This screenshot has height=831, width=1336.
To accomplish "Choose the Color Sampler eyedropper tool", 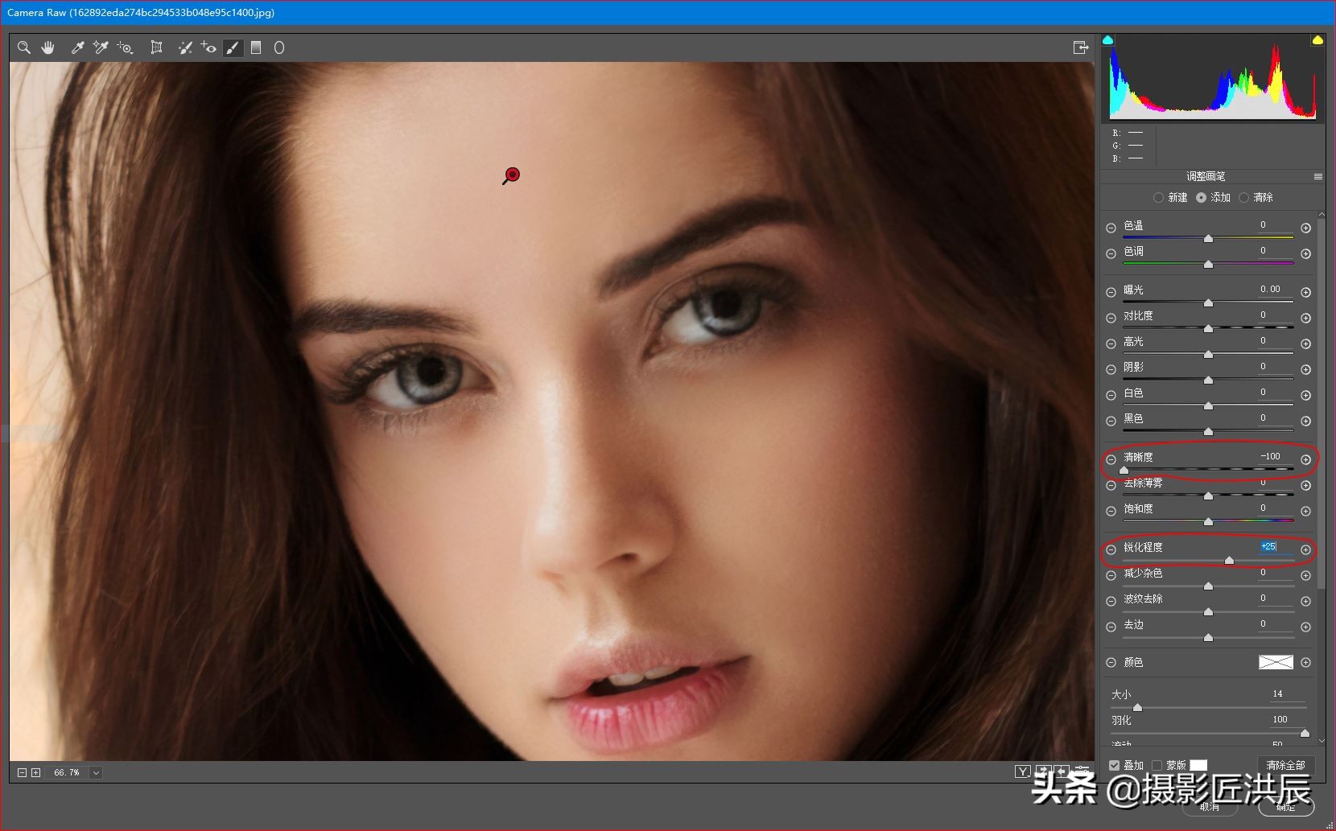I will click(x=101, y=47).
